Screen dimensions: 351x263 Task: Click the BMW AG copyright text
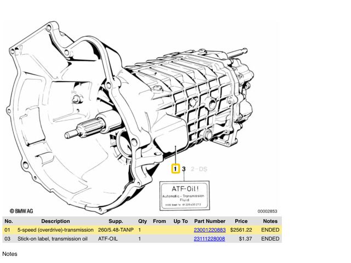coord(23,211)
